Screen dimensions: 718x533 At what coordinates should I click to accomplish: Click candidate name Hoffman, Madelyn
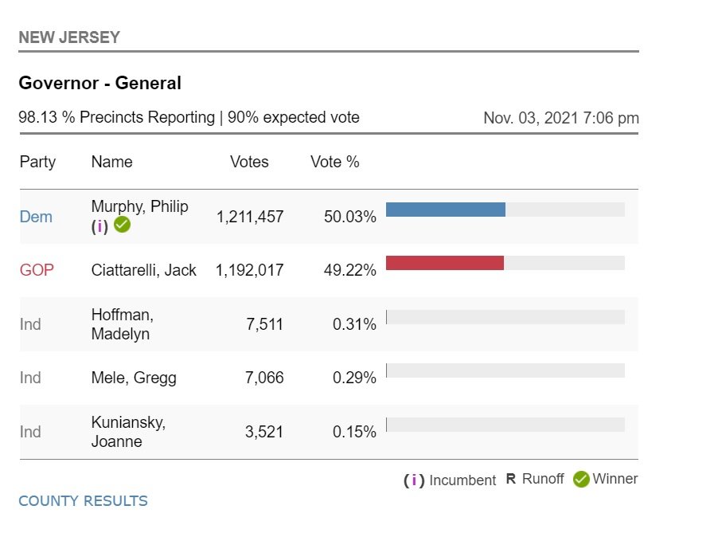coord(123,324)
